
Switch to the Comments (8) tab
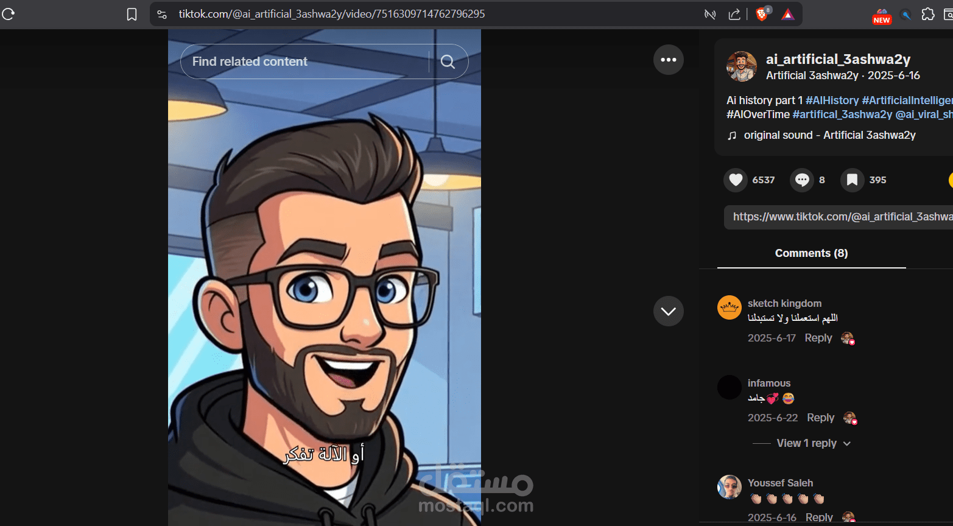[x=811, y=253]
